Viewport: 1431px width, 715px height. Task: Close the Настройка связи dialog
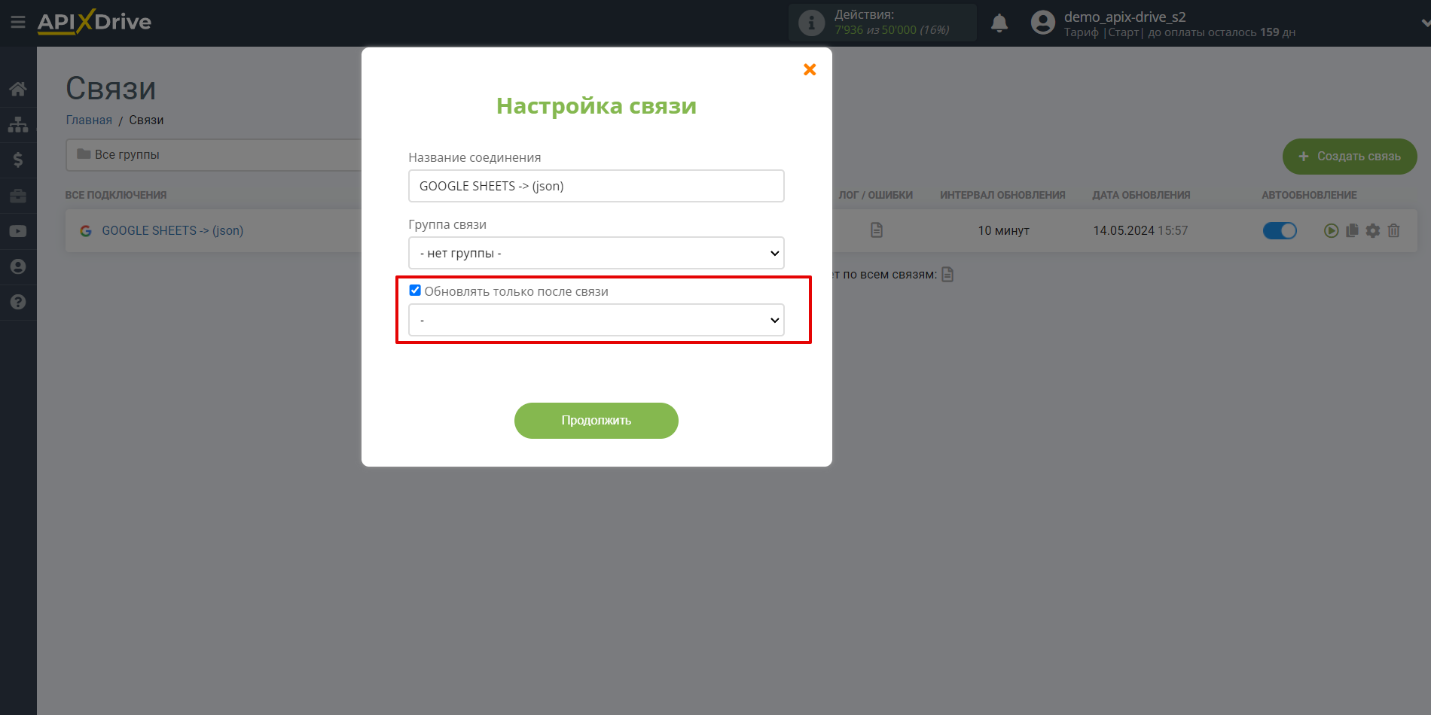tap(810, 69)
